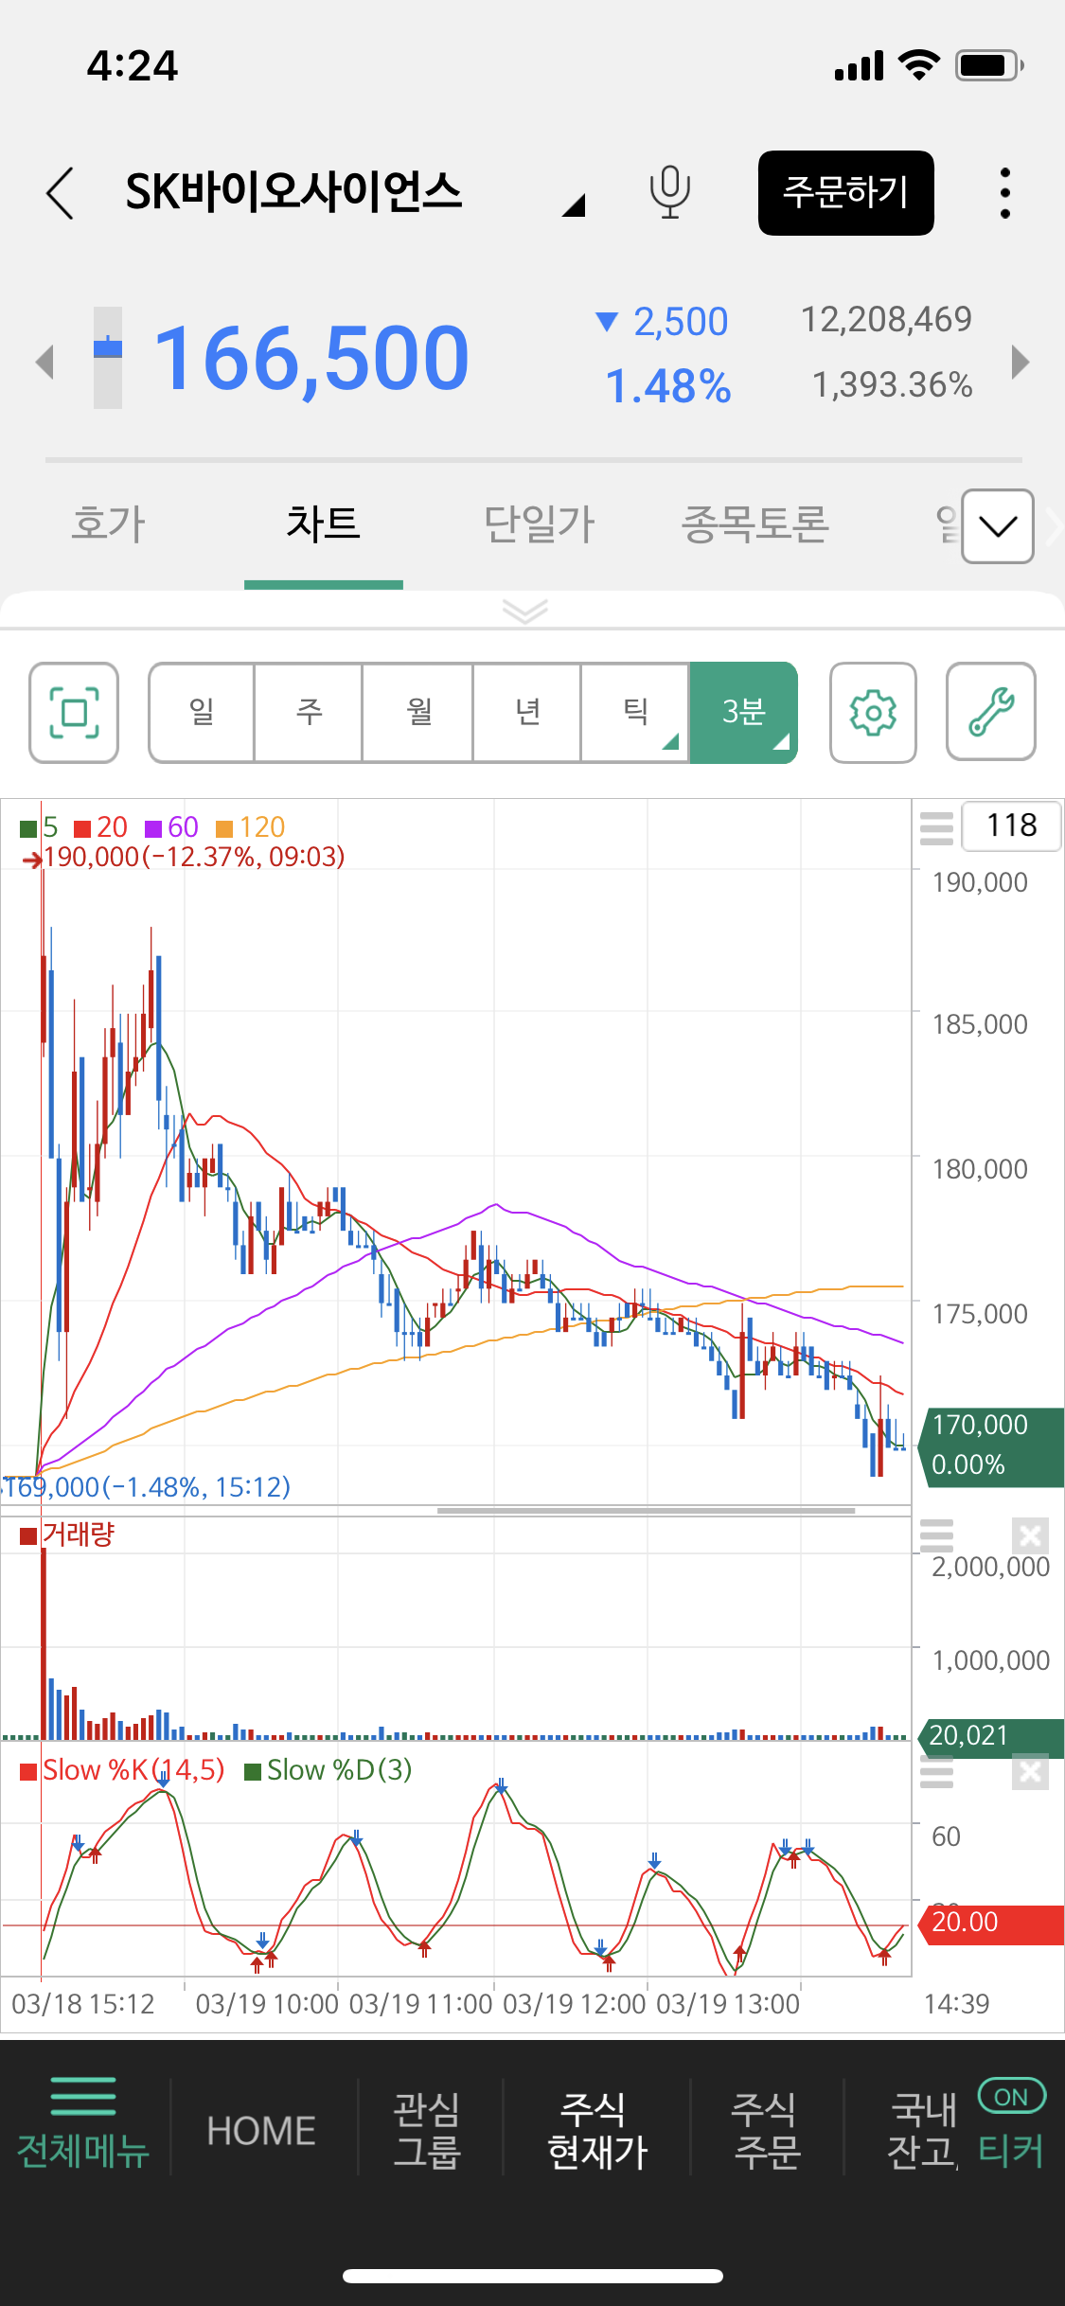This screenshot has height=2306, width=1065.
Task: Close the Slow stochastic indicator panel
Action: click(1030, 1771)
